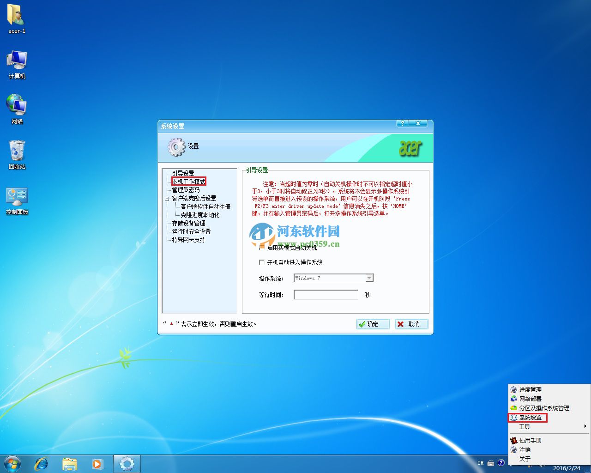
Task: Click the gear settings app taskbar button
Action: (127, 464)
